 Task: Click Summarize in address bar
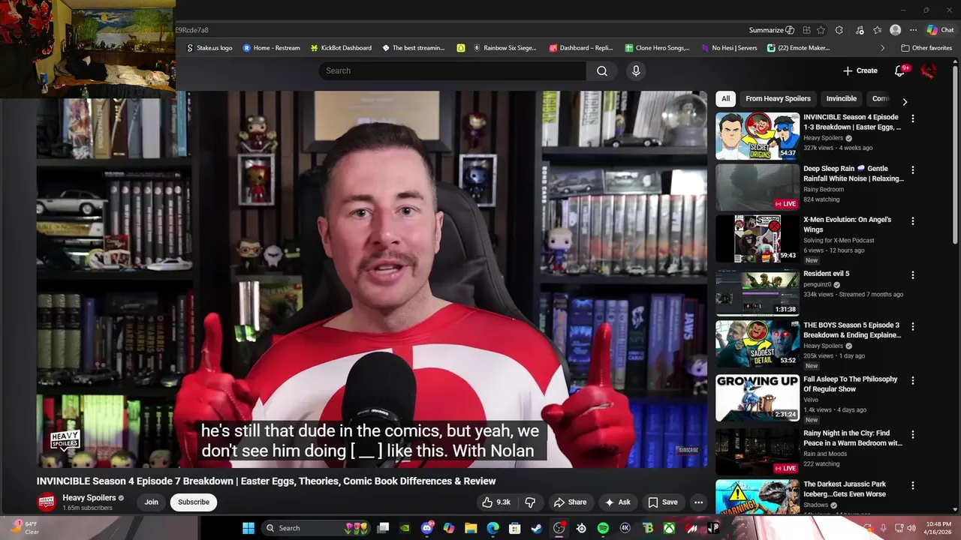coord(772,30)
